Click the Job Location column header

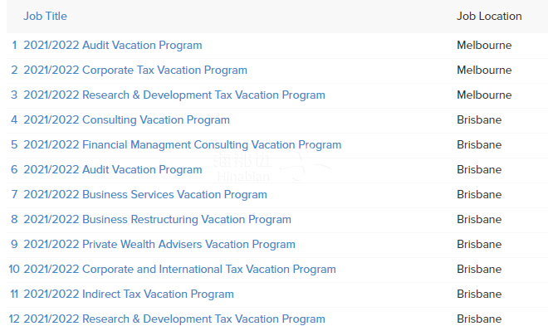(489, 16)
